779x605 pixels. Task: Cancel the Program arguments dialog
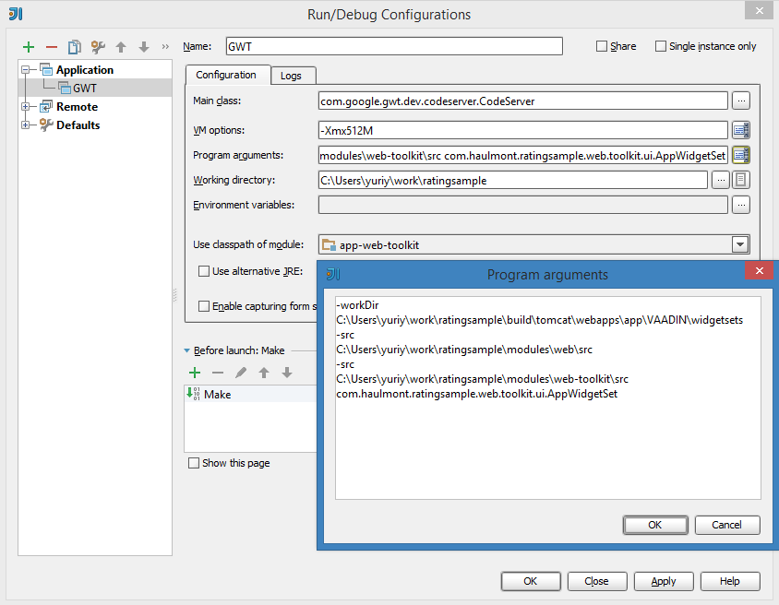click(726, 525)
